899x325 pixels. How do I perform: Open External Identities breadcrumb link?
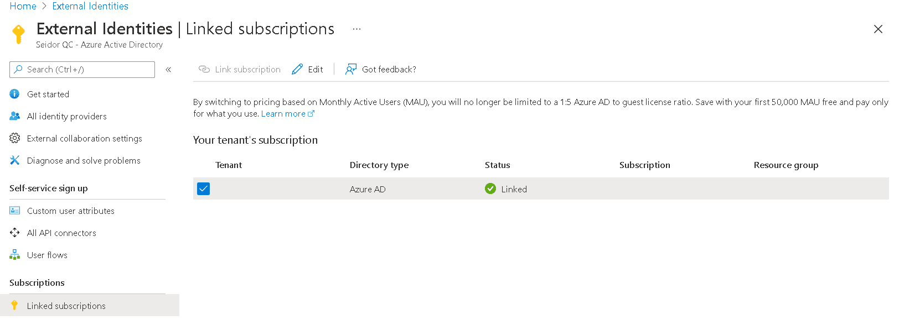(x=90, y=6)
